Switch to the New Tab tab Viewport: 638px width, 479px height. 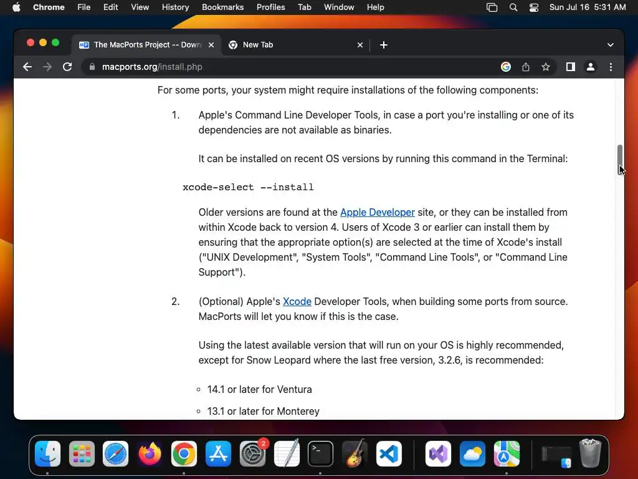tap(295, 45)
